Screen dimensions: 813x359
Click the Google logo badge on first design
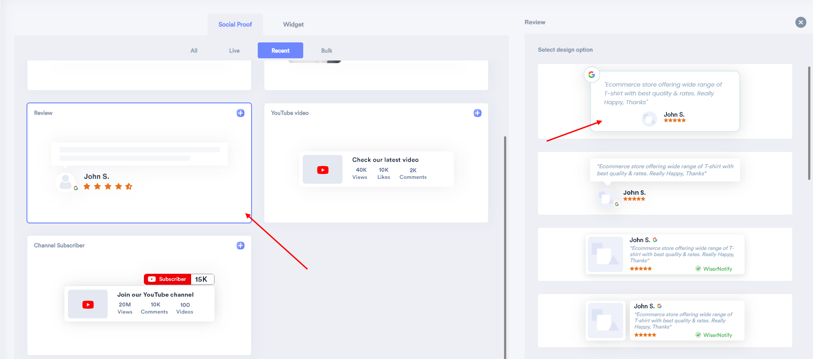tap(591, 75)
